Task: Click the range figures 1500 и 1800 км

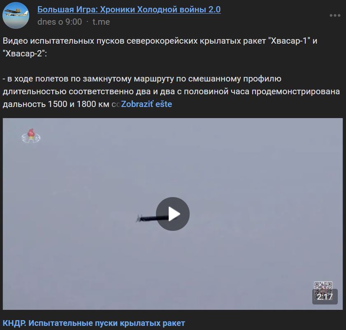Action: 78,104
